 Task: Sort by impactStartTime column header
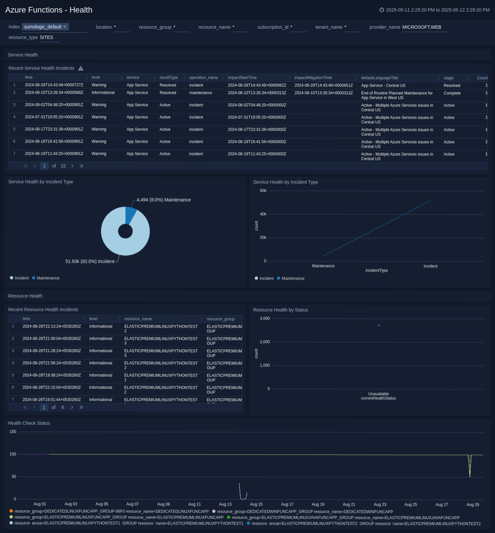pos(242,78)
